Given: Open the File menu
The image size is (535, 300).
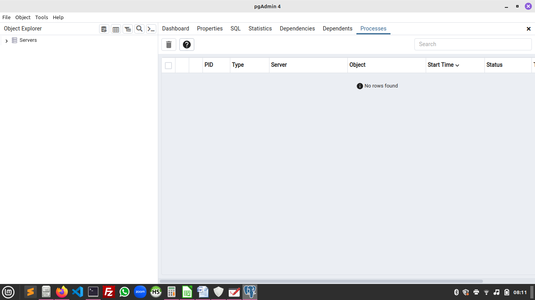Looking at the screenshot, I should coord(7,18).
